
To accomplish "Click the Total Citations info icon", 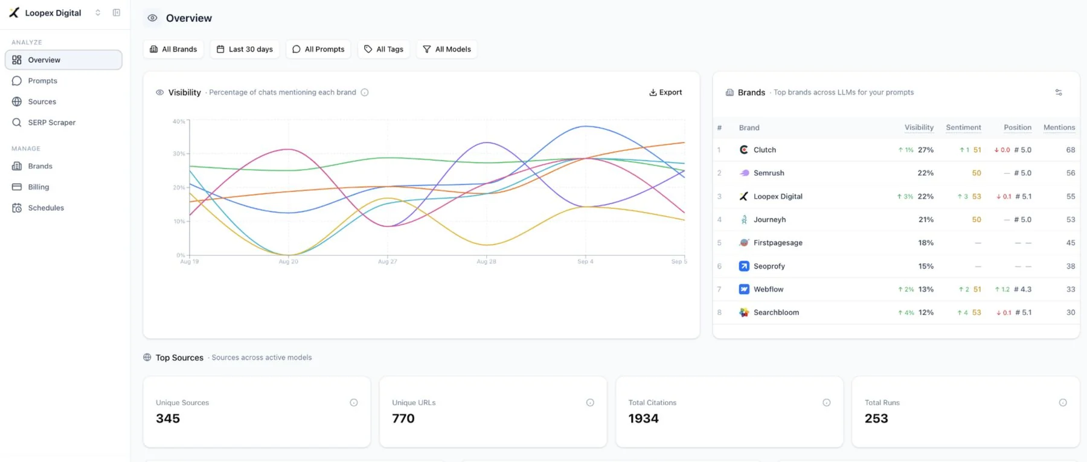I will pos(827,403).
